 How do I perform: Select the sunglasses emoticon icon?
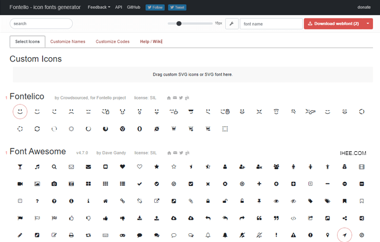coord(191,111)
